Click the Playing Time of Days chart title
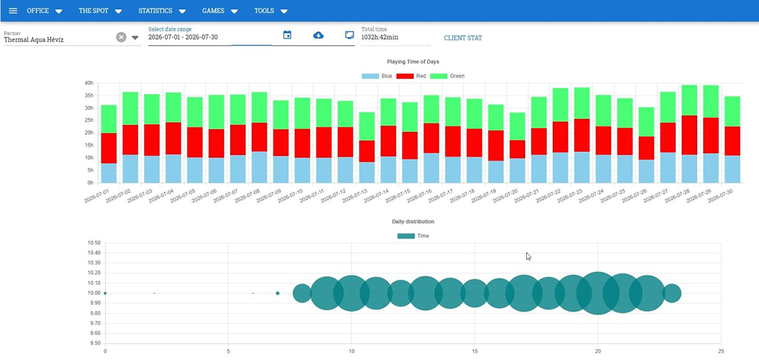 pyautogui.click(x=413, y=61)
